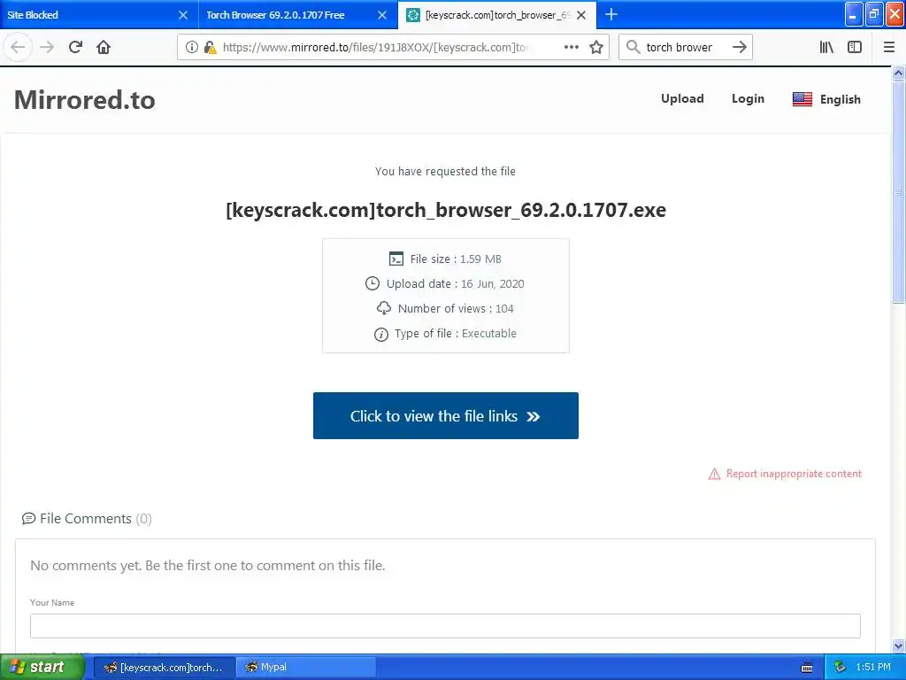906x680 pixels.
Task: Go forward using the forward arrow
Action: [47, 48]
